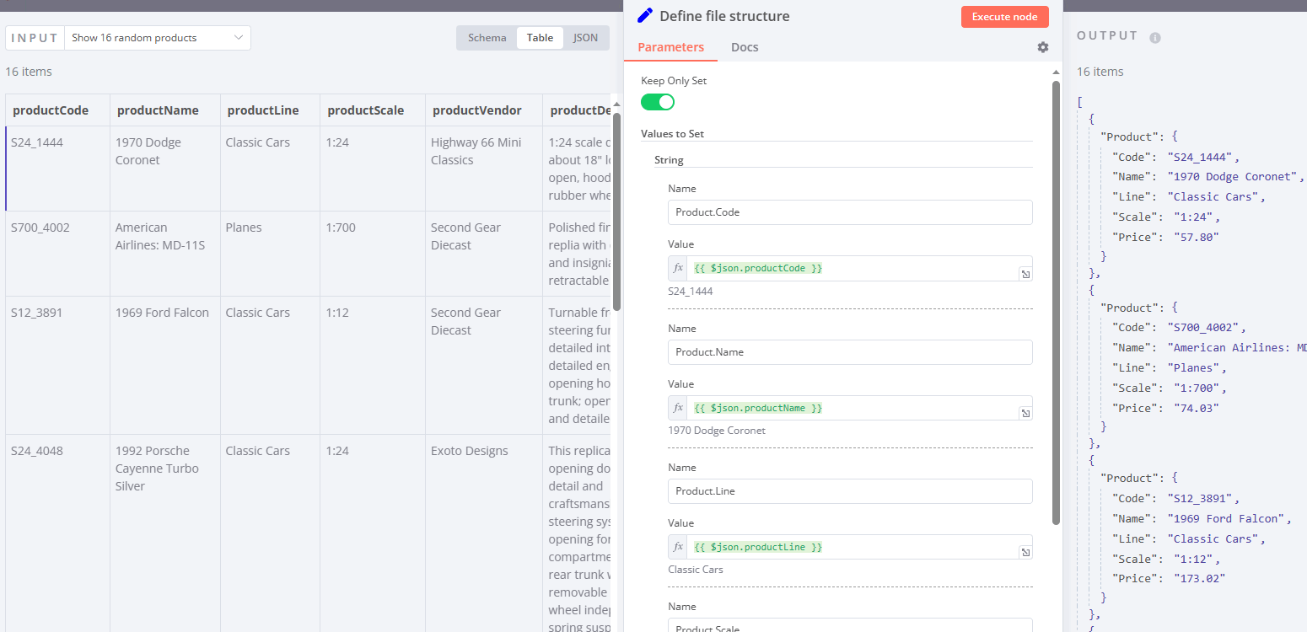
Task: Click the info icon next to OUTPUT
Action: (1154, 36)
